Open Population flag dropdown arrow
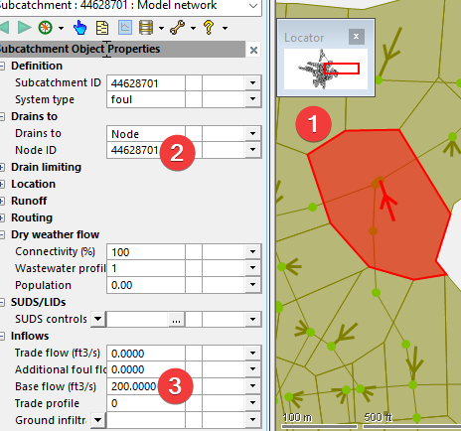 [252, 285]
